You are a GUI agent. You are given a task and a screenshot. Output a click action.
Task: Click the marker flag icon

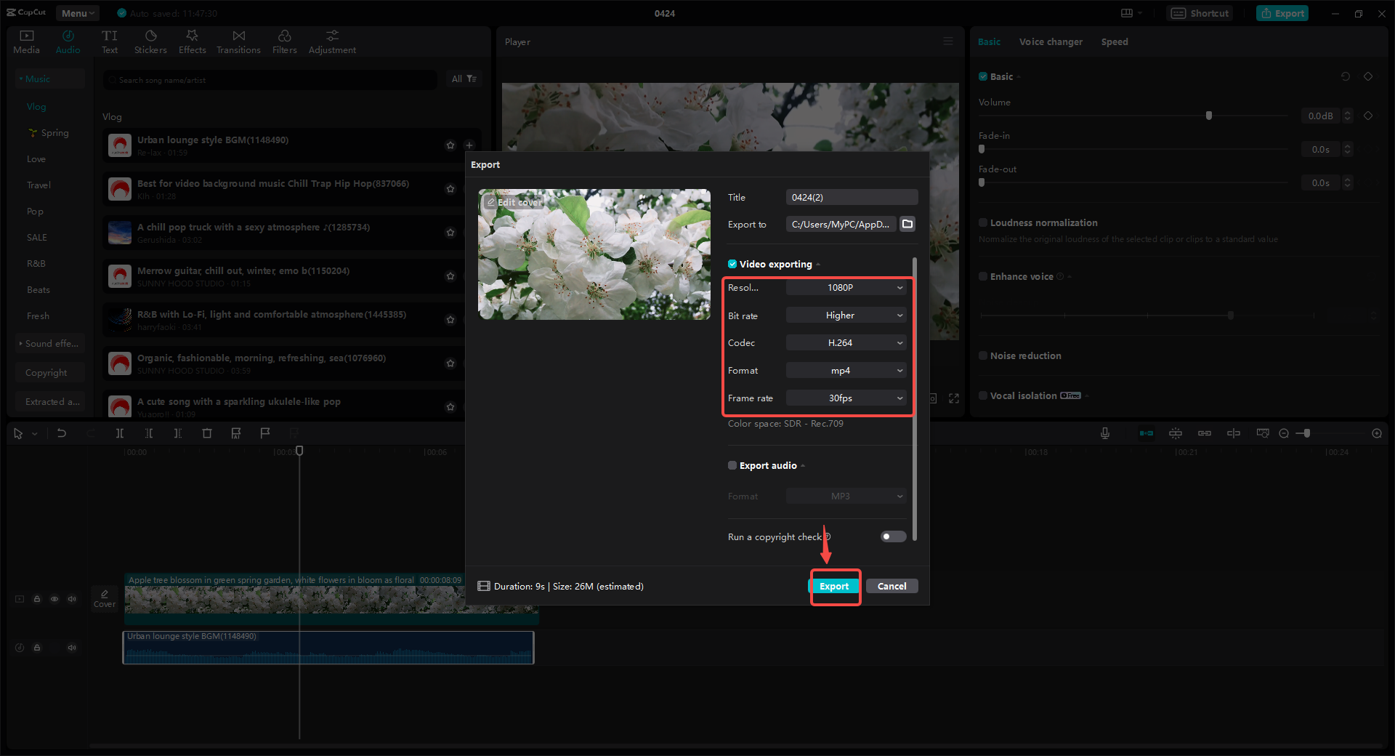click(x=265, y=433)
